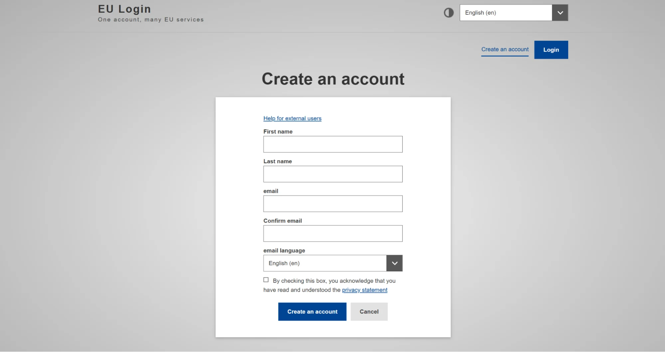Image resolution: width=665 pixels, height=352 pixels.
Task: Click the 'Last name' label
Action: point(277,161)
